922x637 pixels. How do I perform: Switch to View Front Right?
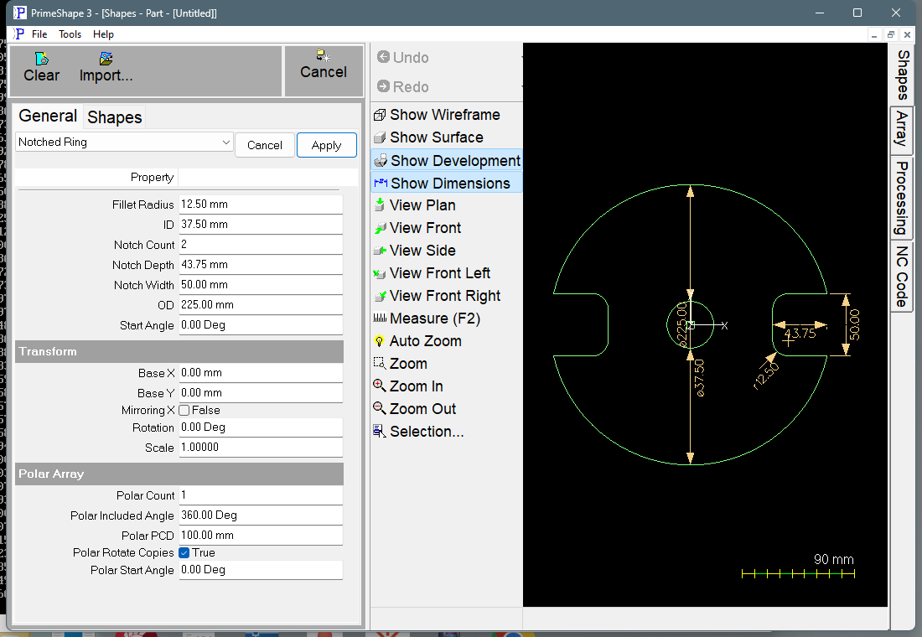[x=438, y=296]
